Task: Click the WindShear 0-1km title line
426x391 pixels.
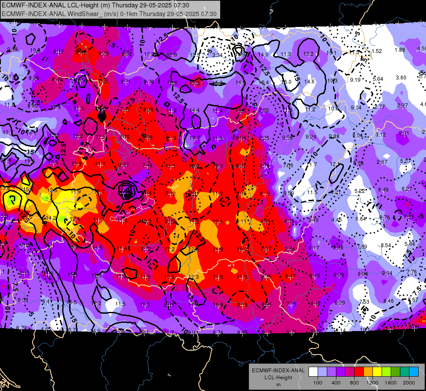Action: pyautogui.click(x=109, y=14)
